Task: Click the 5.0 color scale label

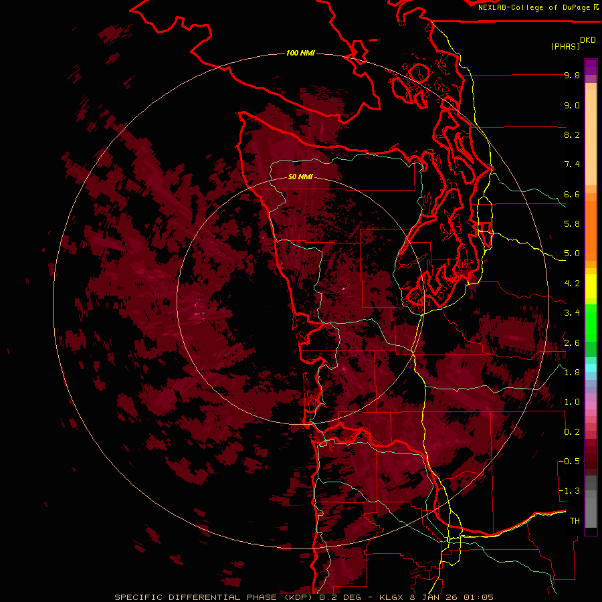Action: pyautogui.click(x=572, y=254)
